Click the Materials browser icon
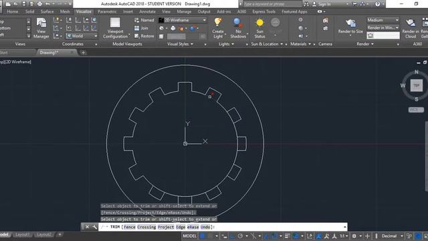Screen dimensions: 428x241 coord(300,20)
